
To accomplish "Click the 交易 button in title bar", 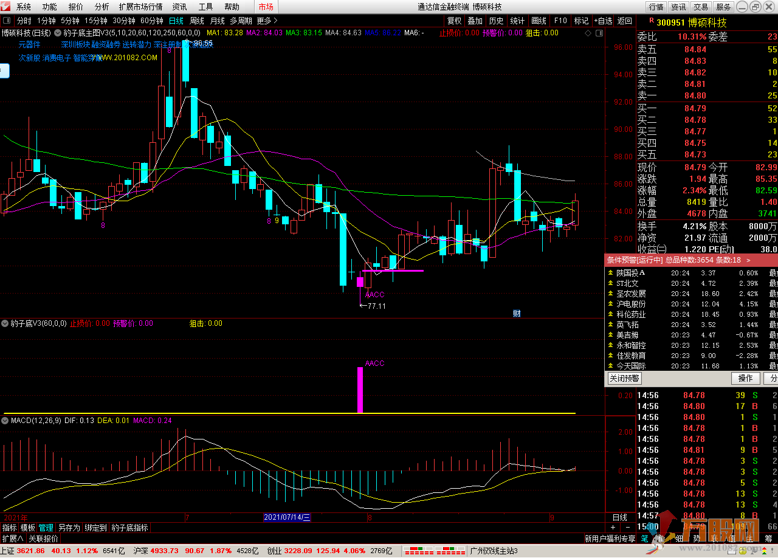I will (701, 7).
